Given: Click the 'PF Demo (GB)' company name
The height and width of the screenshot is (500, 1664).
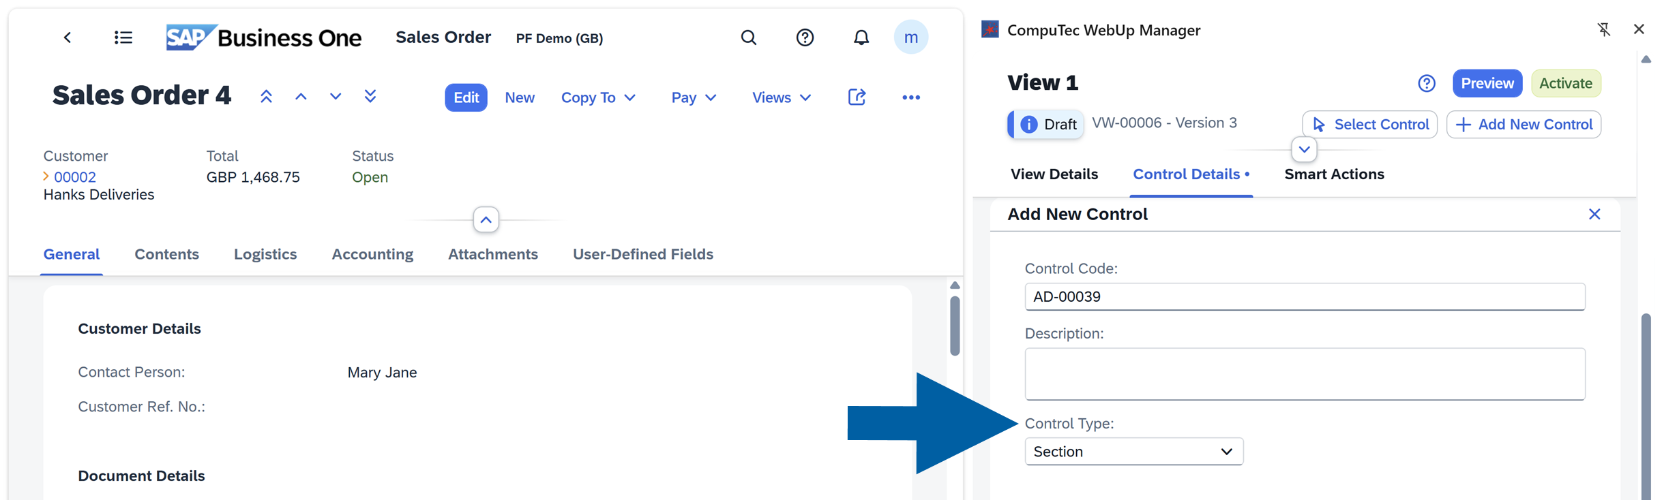Looking at the screenshot, I should pyautogui.click(x=559, y=38).
